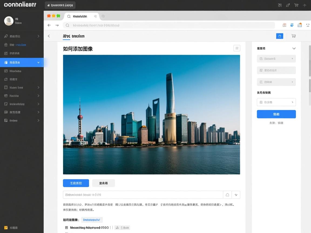Click the grey button below the city image

point(103,183)
